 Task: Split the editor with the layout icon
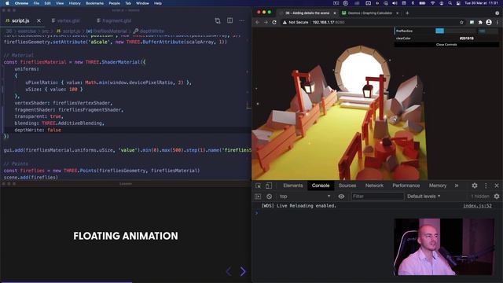[x=230, y=20]
